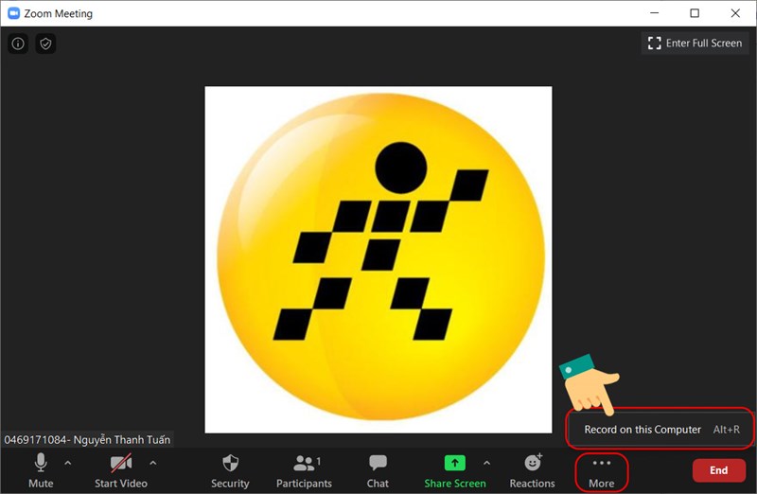757x494 pixels.
Task: Expand video options arrow next to Start Video
Action: tap(153, 463)
